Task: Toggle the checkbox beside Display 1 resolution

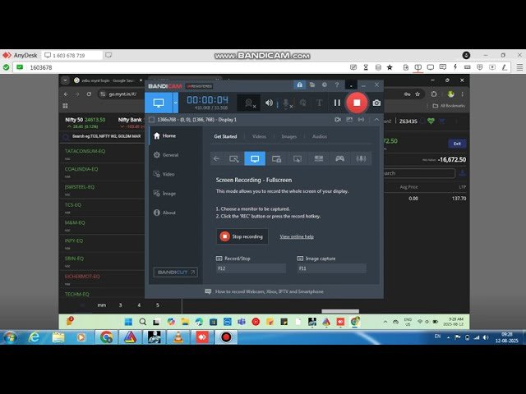Action: [151, 120]
